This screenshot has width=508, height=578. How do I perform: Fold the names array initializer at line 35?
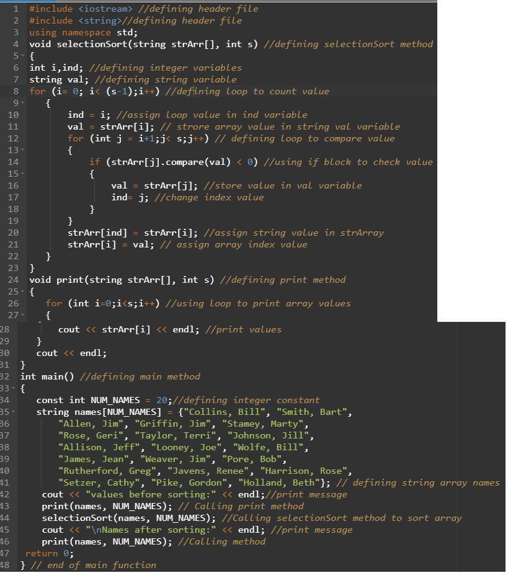14,412
